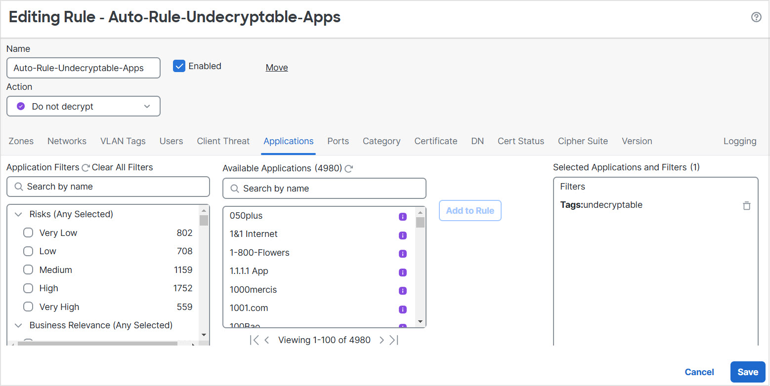Screen dimensions: 770x386
Task: Refresh the Available Applications list
Action: pyautogui.click(x=349, y=168)
